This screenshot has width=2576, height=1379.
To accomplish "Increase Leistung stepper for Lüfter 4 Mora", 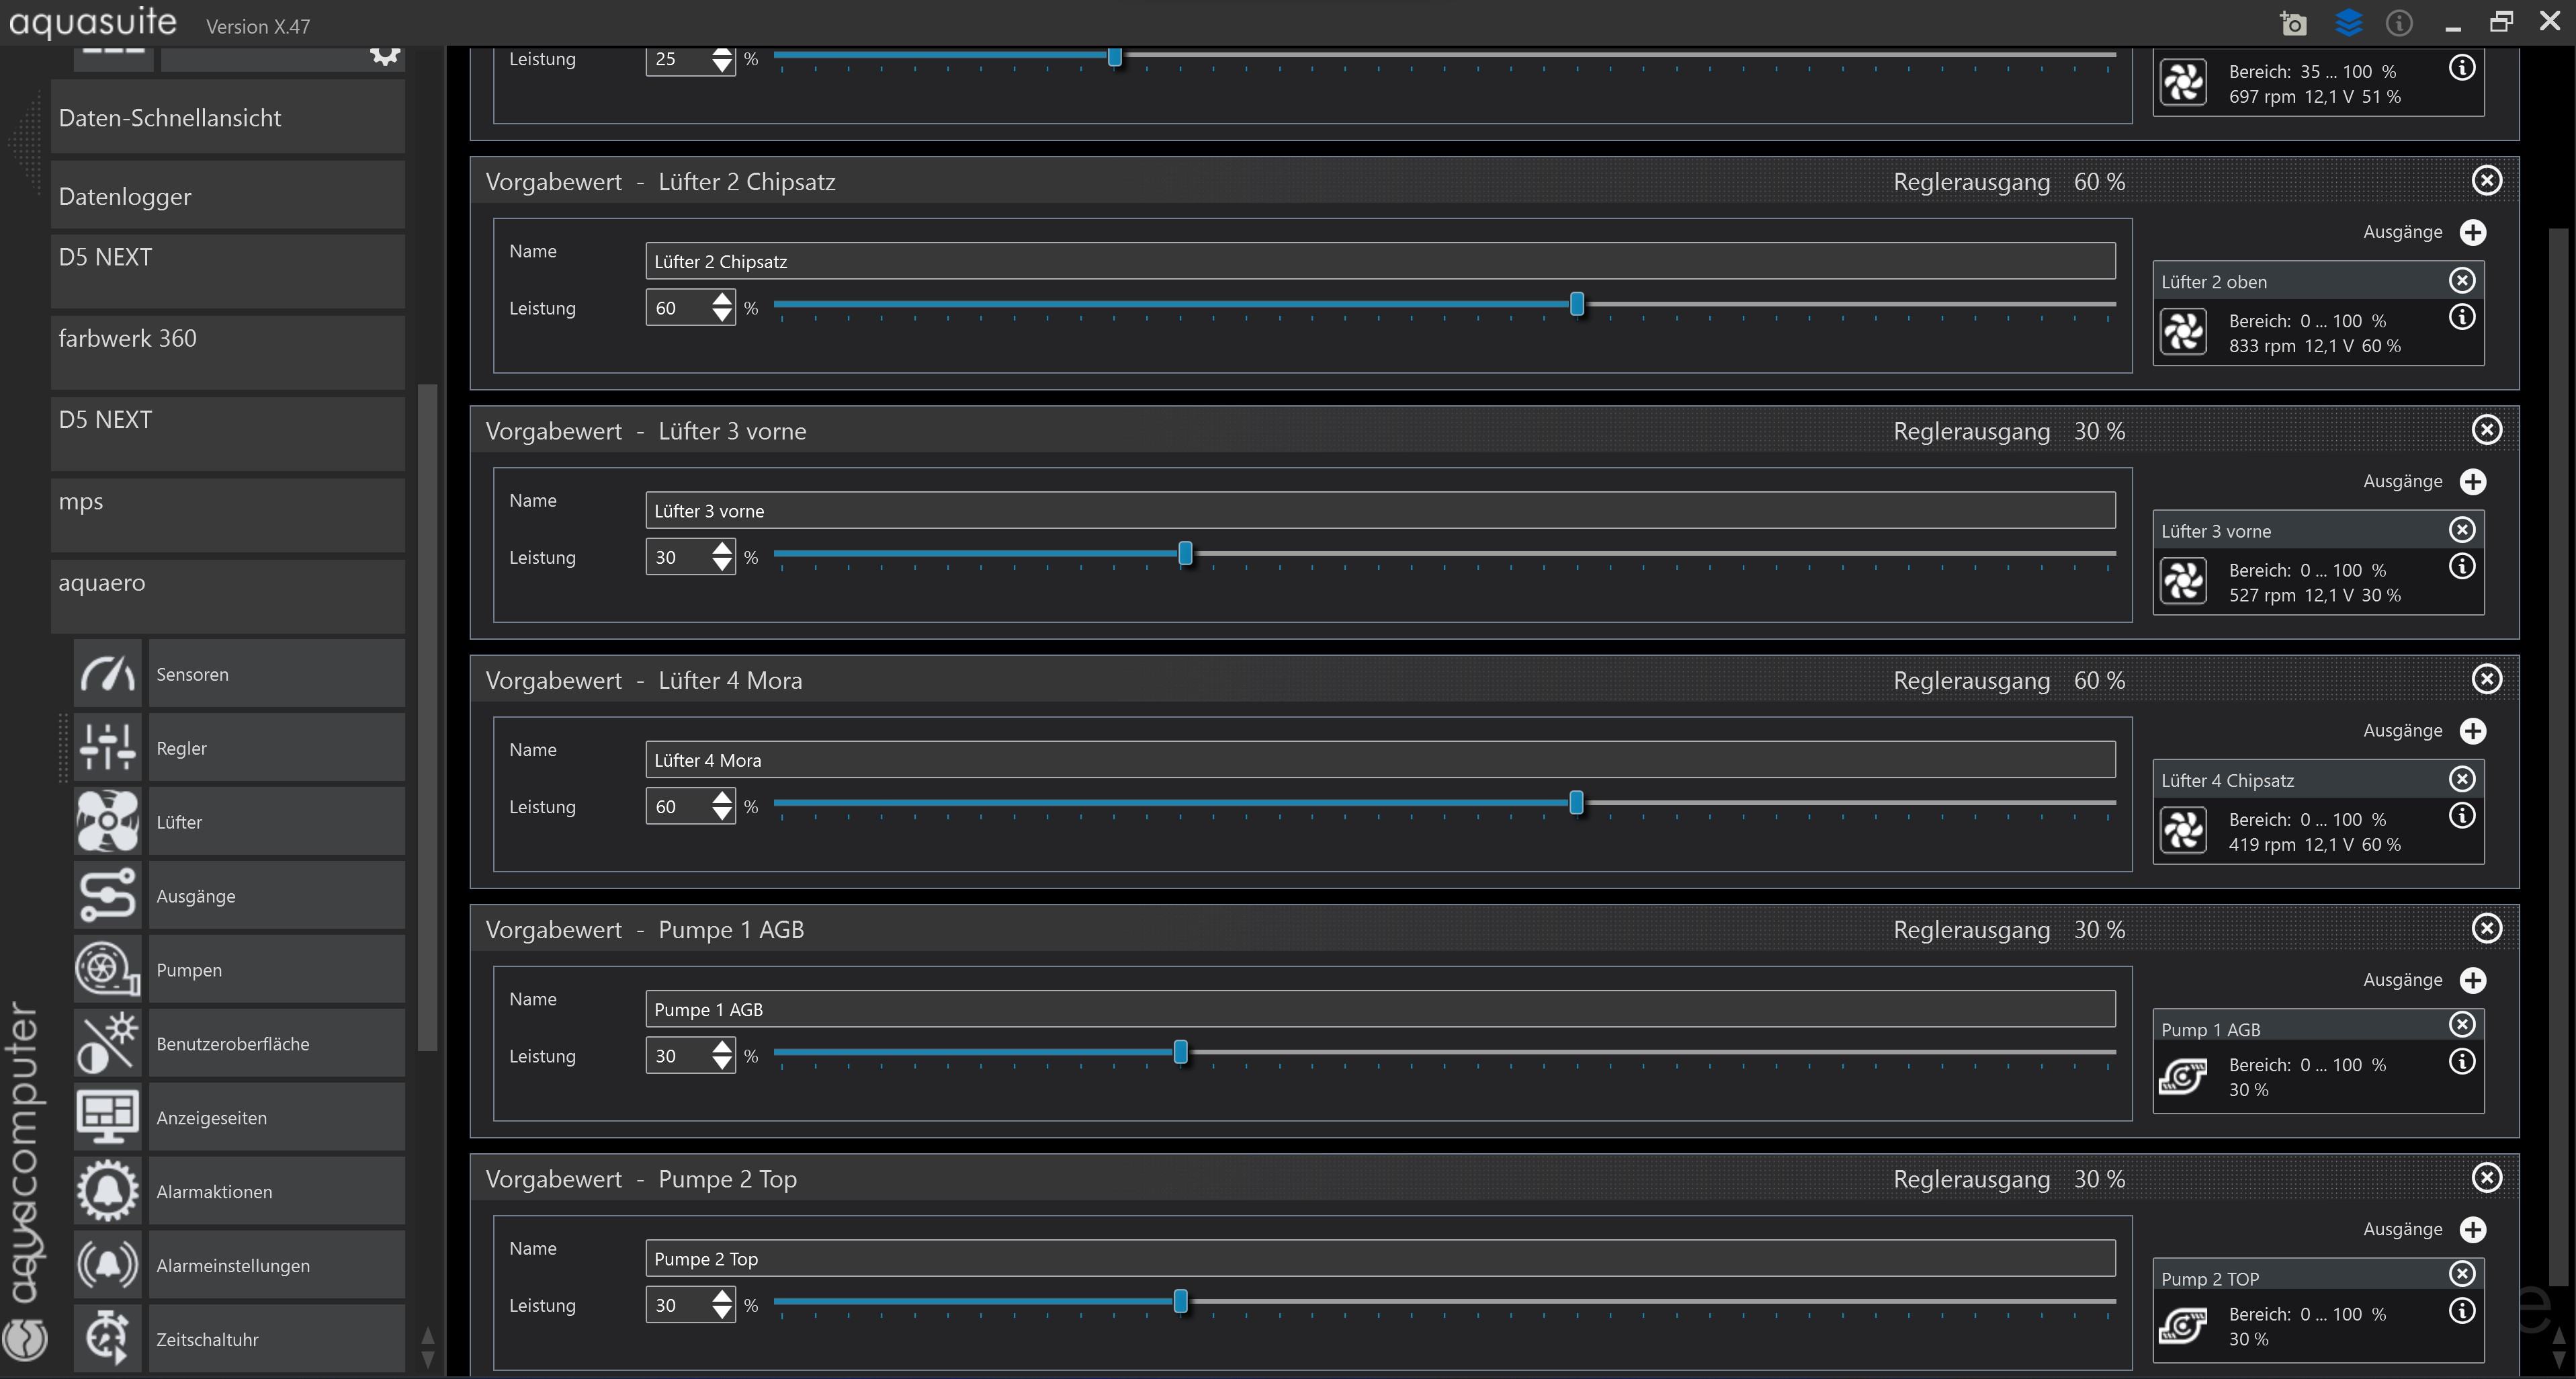I will (x=722, y=797).
